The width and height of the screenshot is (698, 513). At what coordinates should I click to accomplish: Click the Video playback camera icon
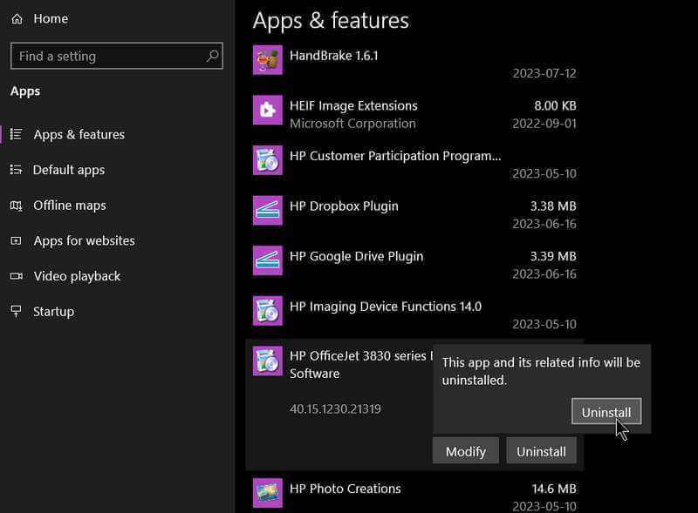pyautogui.click(x=16, y=276)
